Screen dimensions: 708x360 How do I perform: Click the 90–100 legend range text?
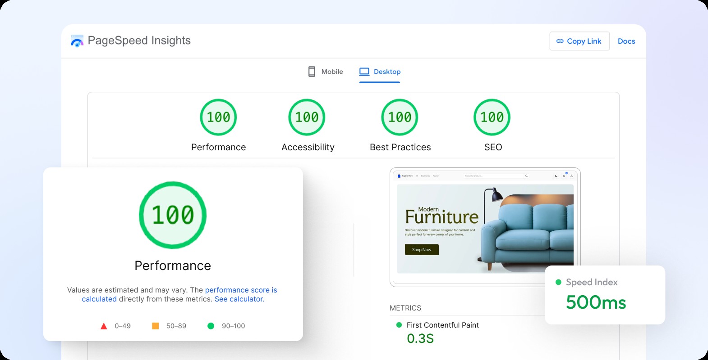234,326
